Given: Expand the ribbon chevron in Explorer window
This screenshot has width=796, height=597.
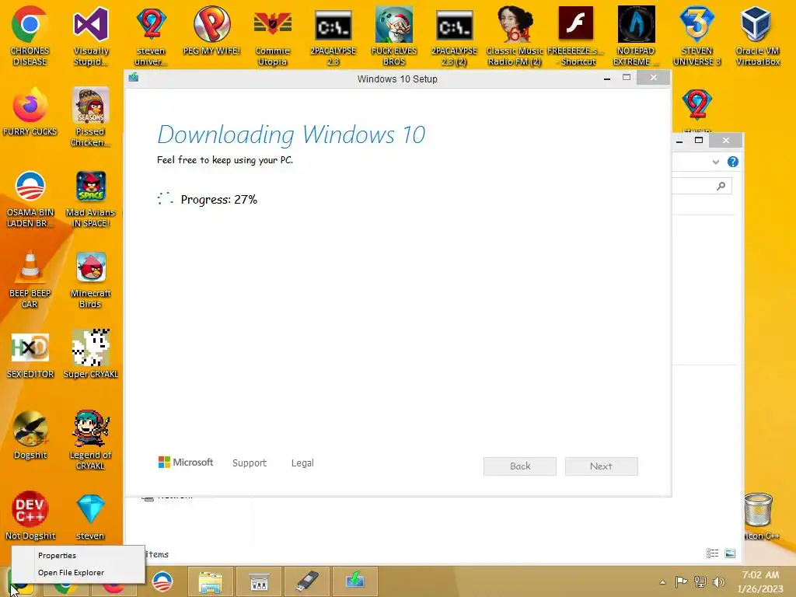Looking at the screenshot, I should coord(716,162).
